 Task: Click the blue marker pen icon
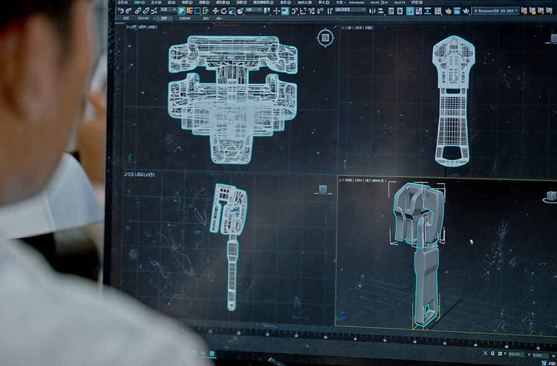267,11
